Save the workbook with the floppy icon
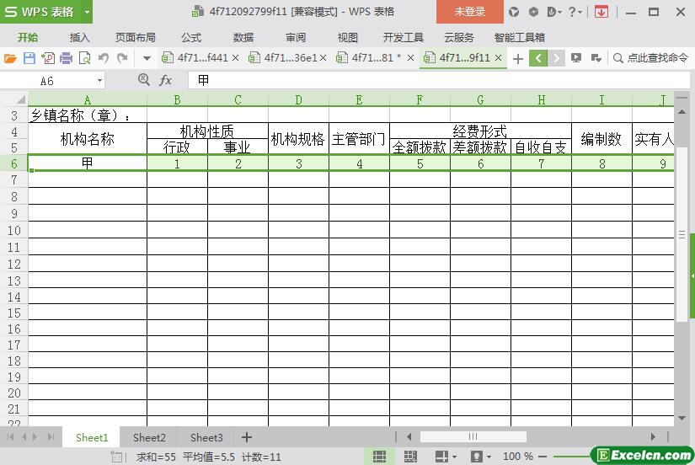Image resolution: width=695 pixels, height=465 pixels. pos(29,58)
